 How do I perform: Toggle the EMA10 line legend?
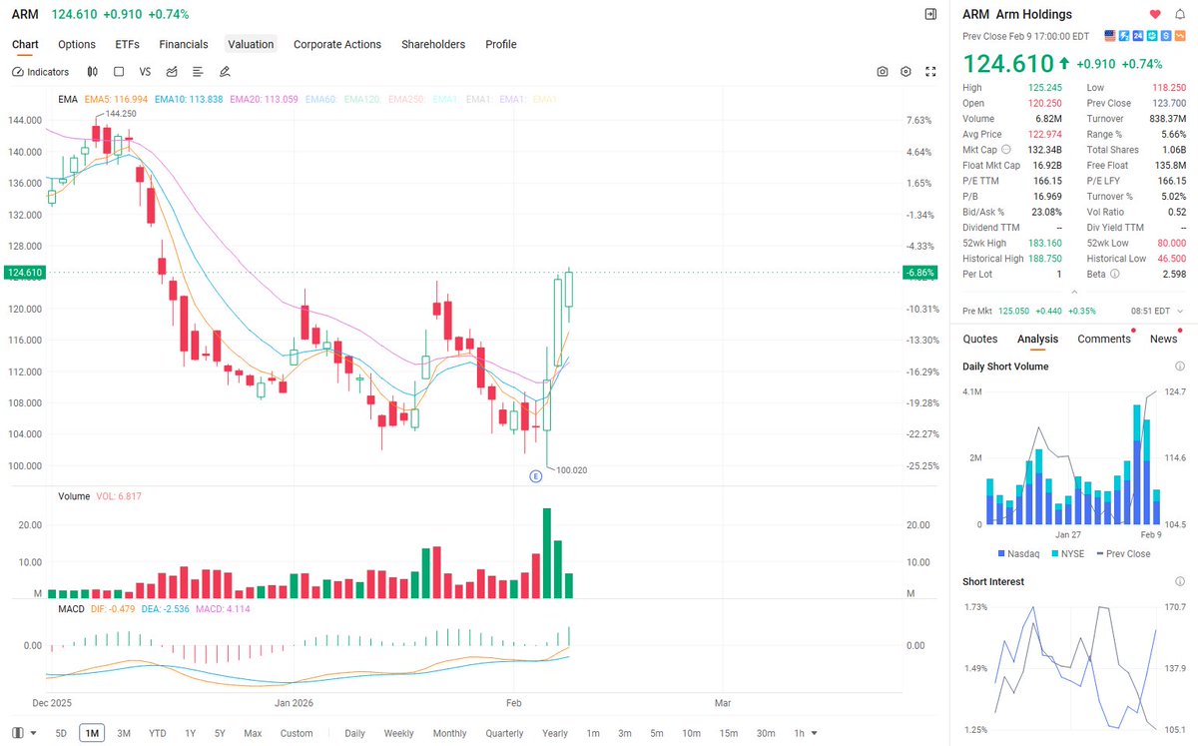pyautogui.click(x=188, y=100)
